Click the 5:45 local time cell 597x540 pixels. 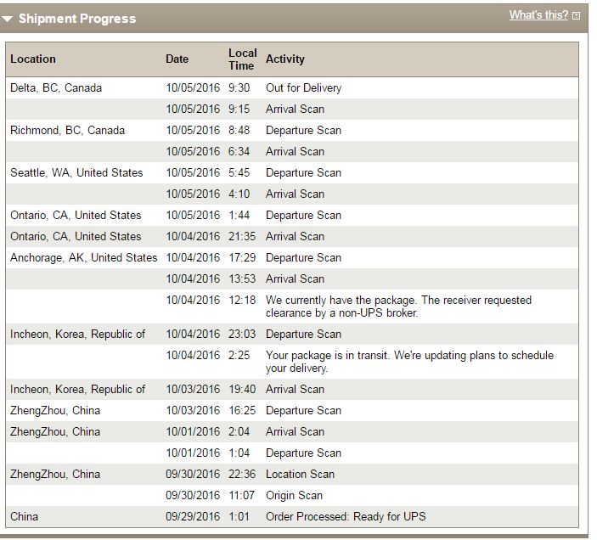click(x=239, y=172)
